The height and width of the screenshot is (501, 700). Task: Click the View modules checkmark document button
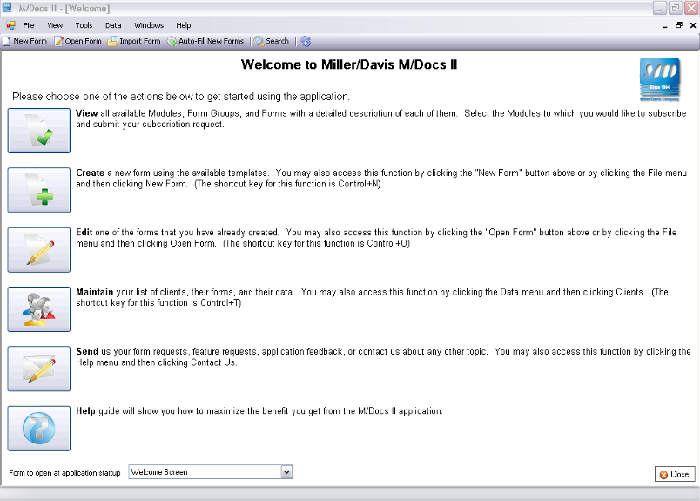[39, 131]
